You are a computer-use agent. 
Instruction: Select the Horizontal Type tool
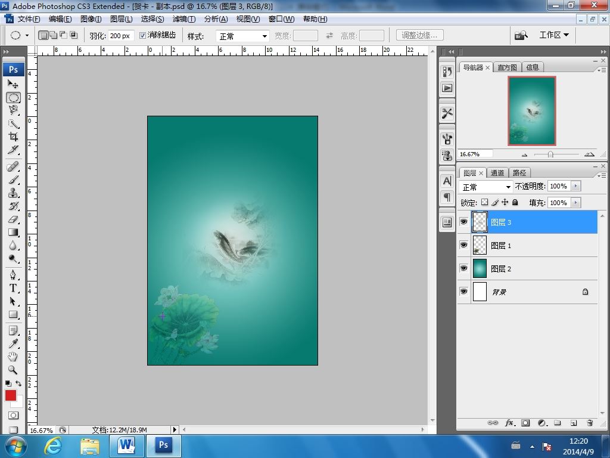point(13,287)
